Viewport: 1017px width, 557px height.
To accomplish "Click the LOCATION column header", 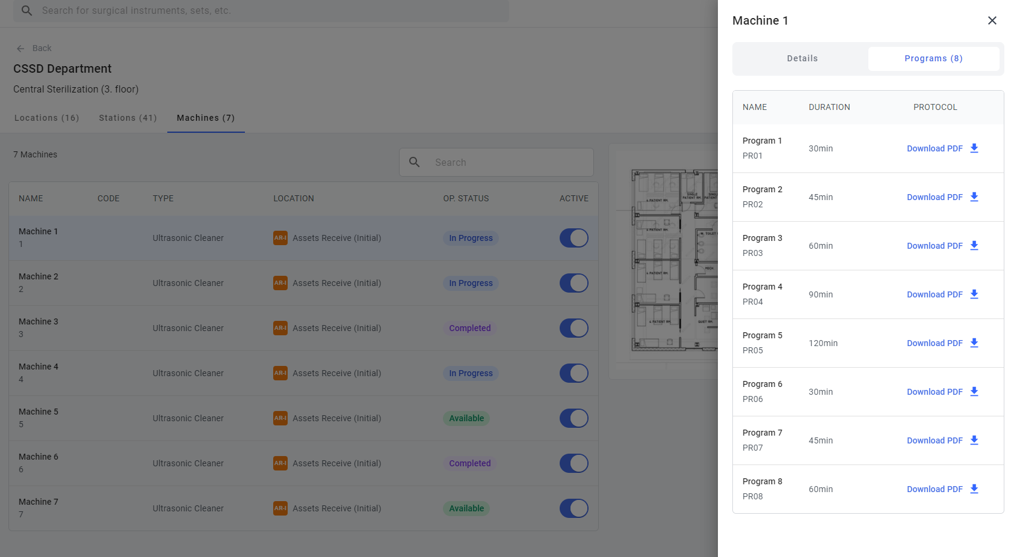I will (294, 198).
